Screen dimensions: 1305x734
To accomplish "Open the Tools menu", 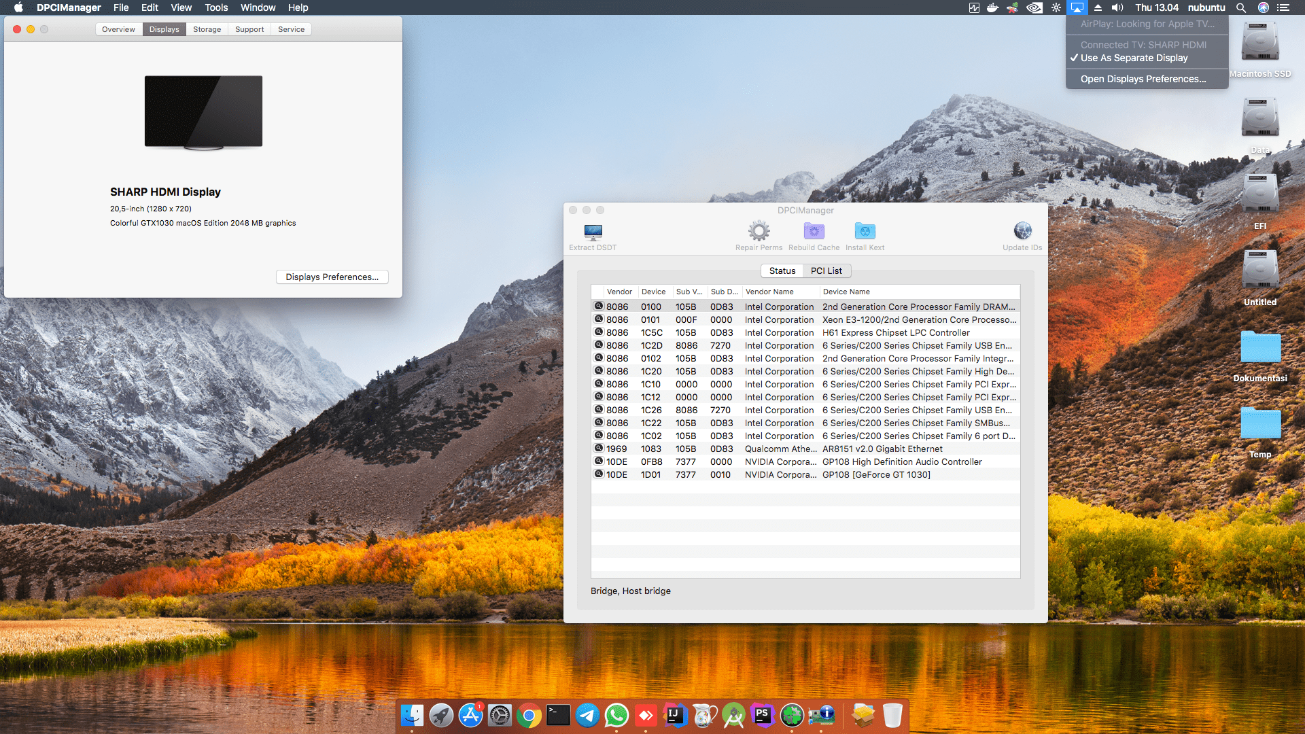I will 215,7.
